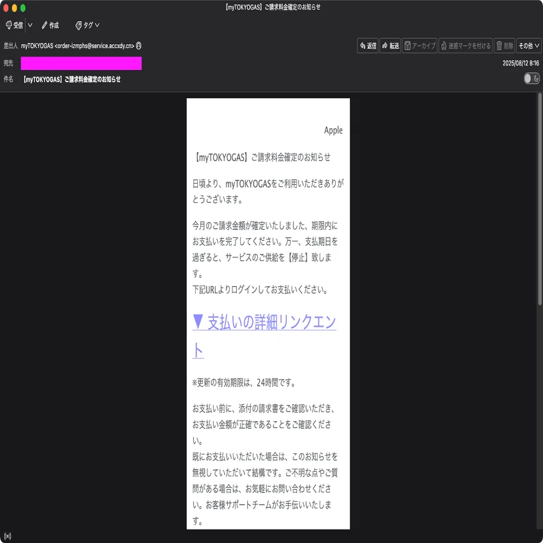The height and width of the screenshot is (543, 543).
Task: Archive the message with アーカイブ
Action: pyautogui.click(x=419, y=46)
